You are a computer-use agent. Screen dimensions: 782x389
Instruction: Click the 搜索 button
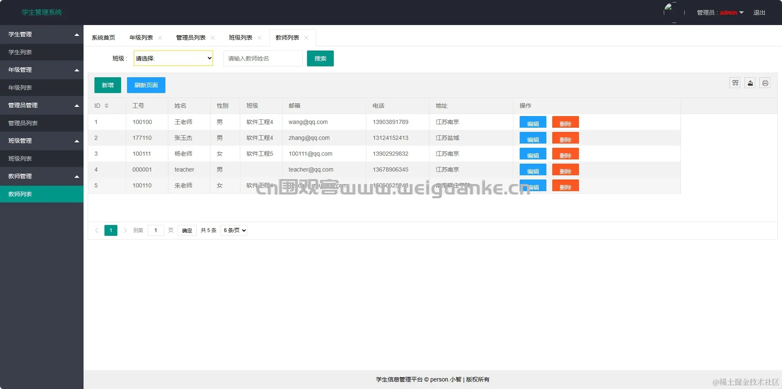tap(320, 58)
